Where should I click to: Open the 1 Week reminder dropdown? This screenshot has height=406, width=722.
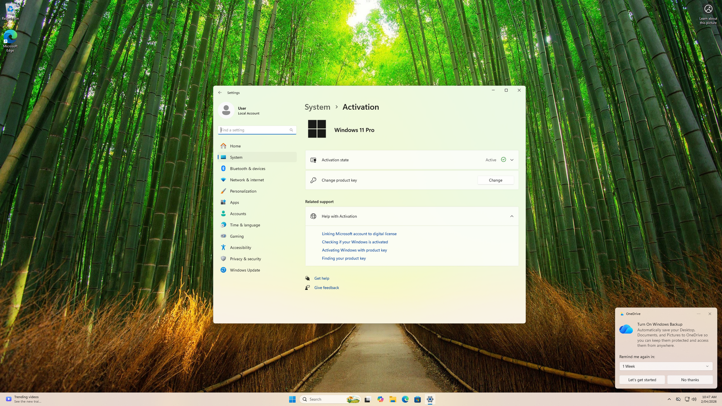click(666, 366)
